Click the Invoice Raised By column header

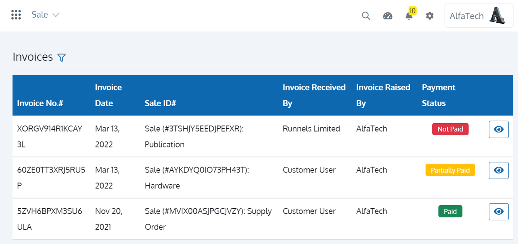(383, 95)
